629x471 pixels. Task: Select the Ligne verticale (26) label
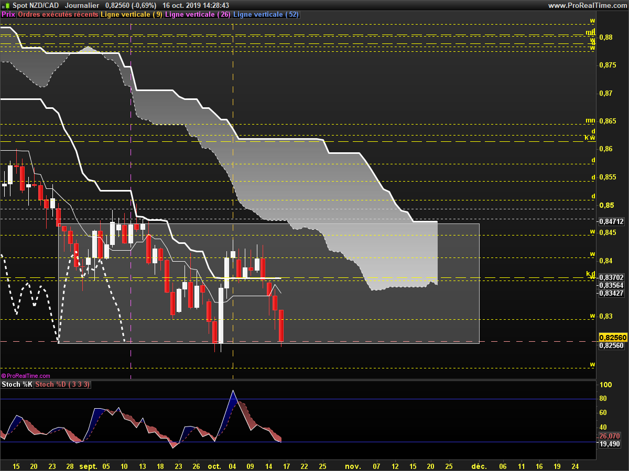198,15
